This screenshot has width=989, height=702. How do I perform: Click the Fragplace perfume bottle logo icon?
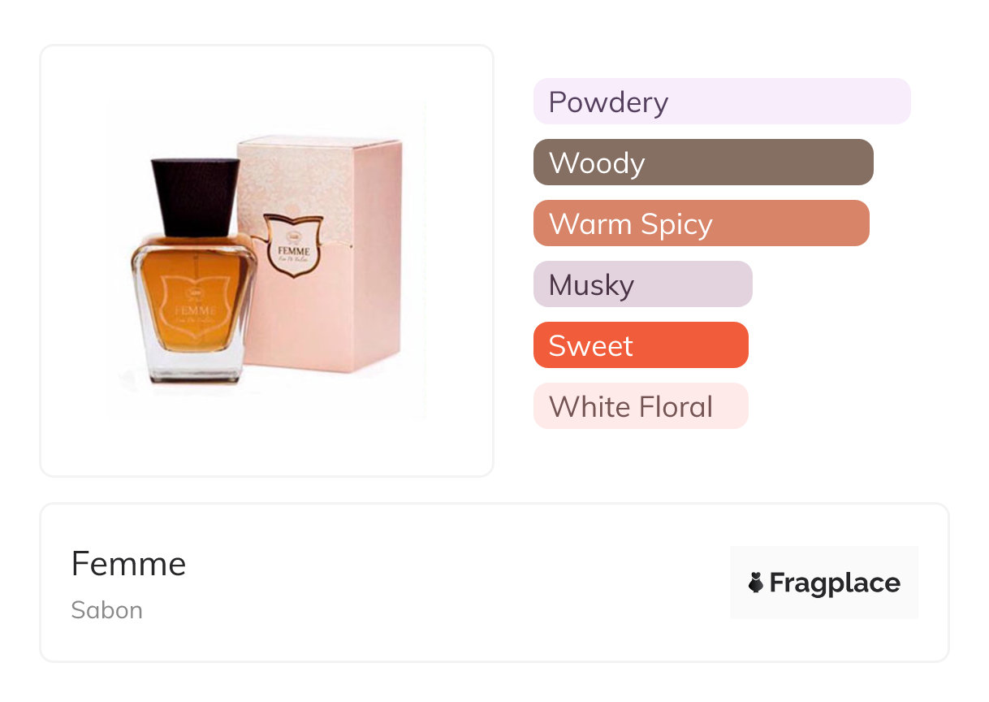[x=756, y=583]
